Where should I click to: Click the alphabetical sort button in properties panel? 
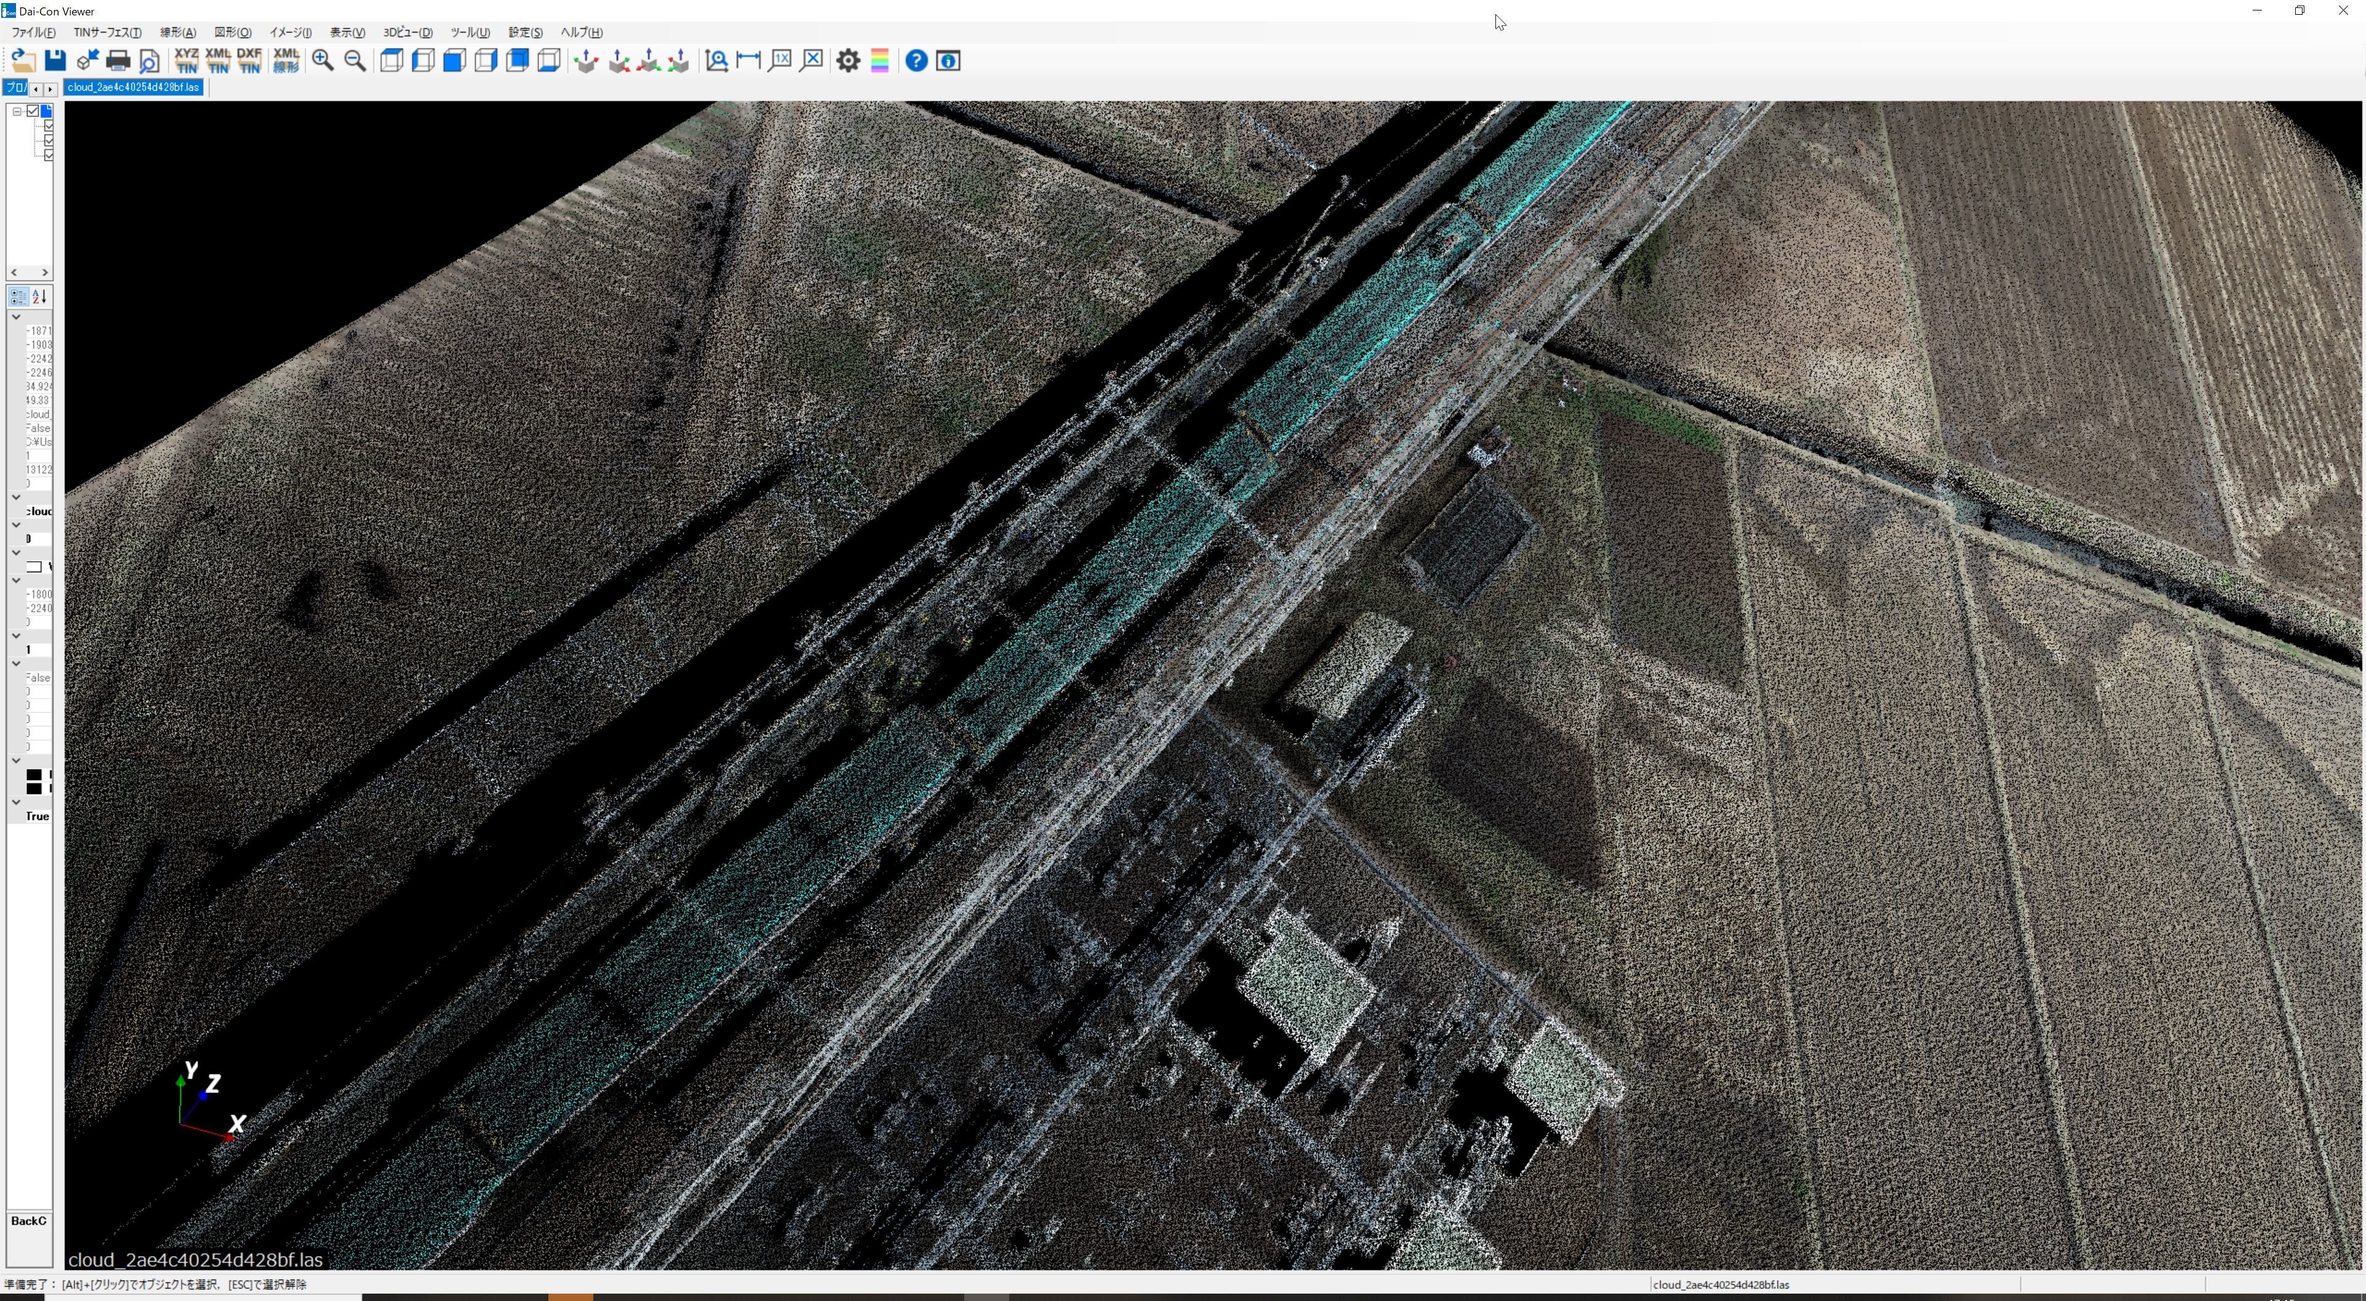pos(39,296)
